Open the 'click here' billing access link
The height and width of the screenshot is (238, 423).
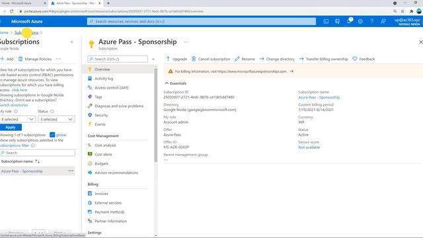19,90
